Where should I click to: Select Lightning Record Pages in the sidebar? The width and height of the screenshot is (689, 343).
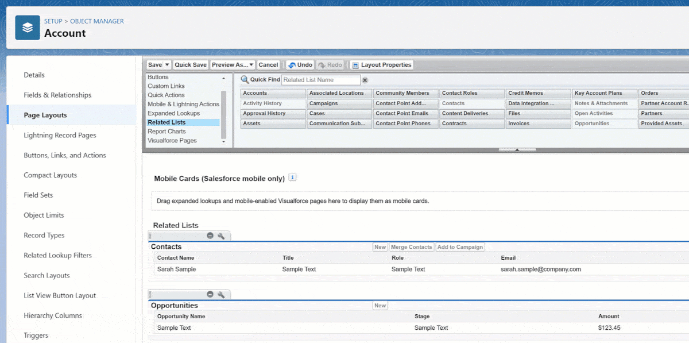coord(60,135)
